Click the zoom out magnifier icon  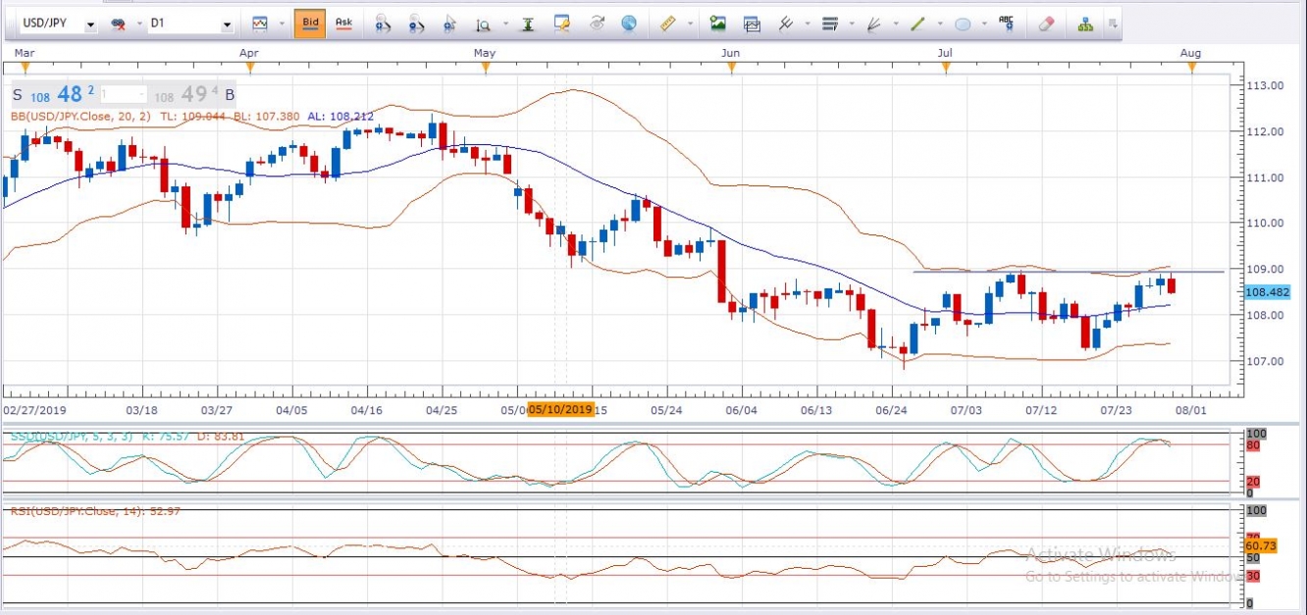[417, 23]
